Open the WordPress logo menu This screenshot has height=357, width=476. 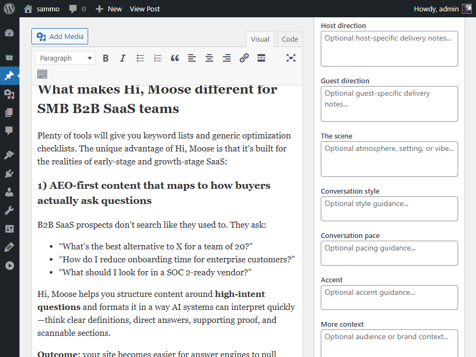click(9, 9)
